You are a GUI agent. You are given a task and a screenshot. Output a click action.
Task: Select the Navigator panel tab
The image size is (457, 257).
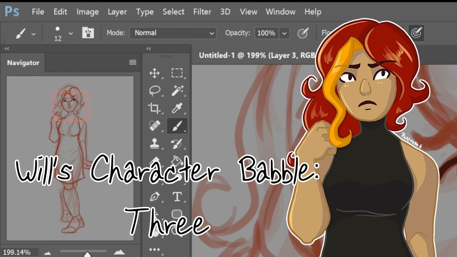pos(23,63)
